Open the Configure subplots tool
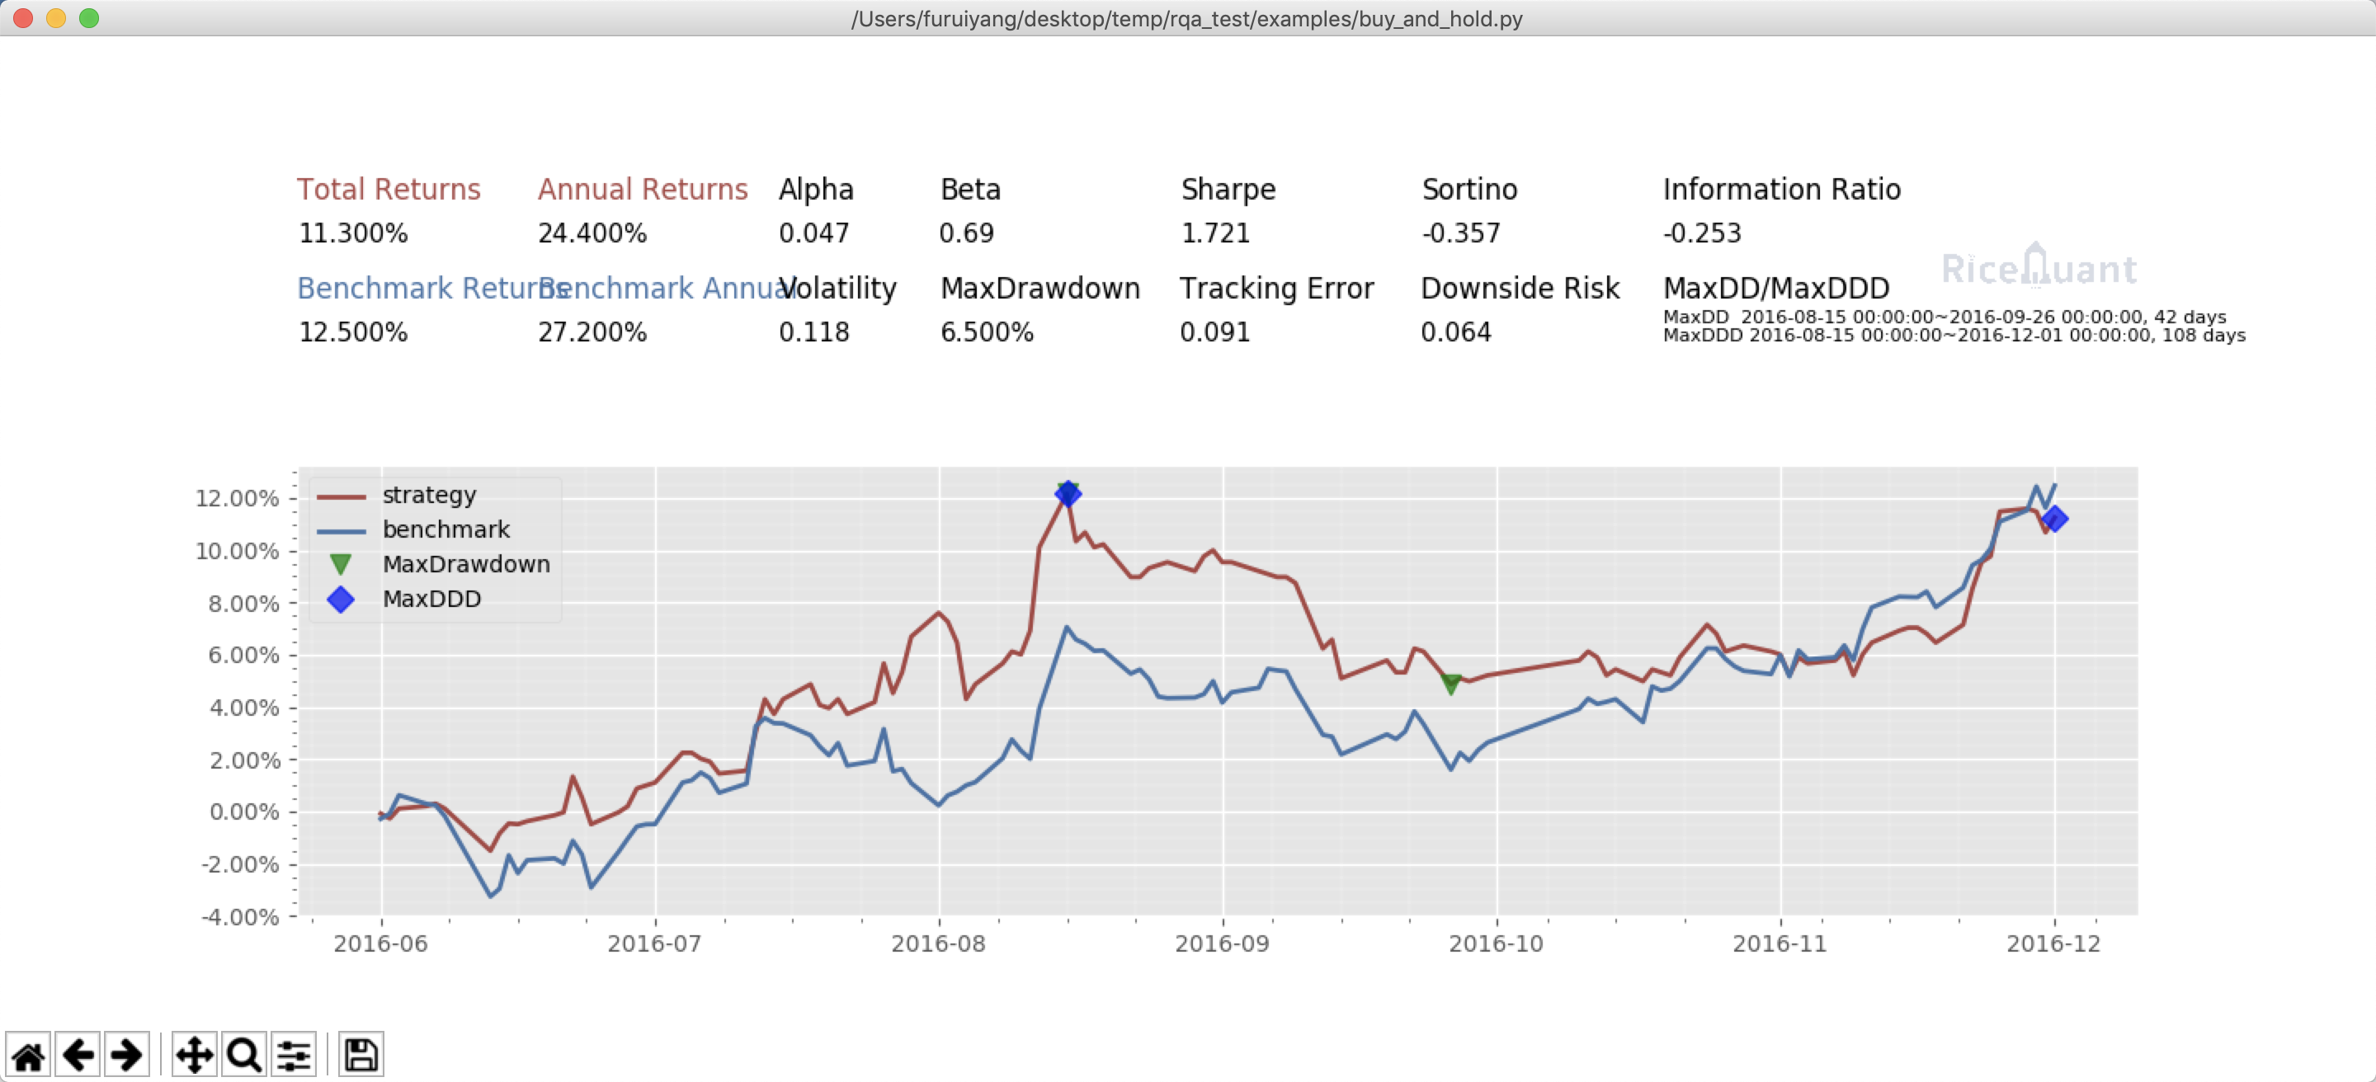This screenshot has height=1082, width=2376. (x=295, y=1054)
